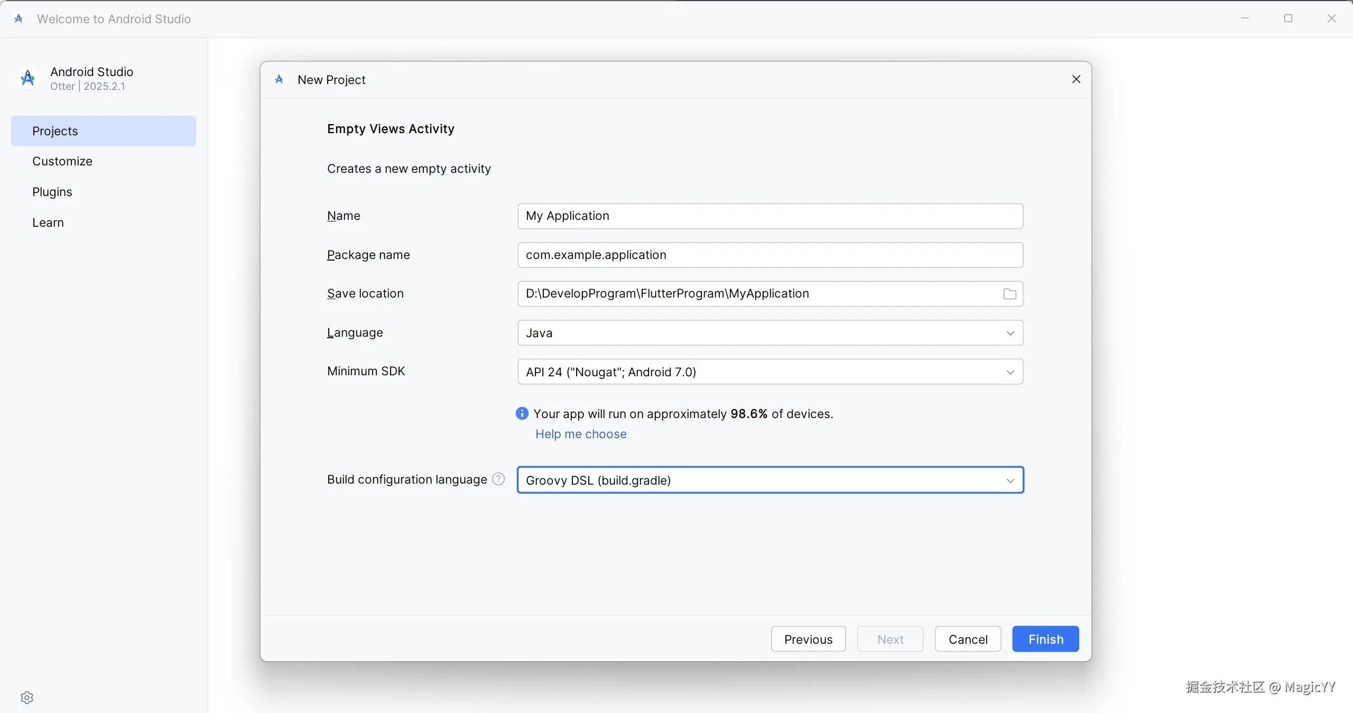Click the app icon in the welcome title bar
1353x713 pixels.
tap(18, 19)
